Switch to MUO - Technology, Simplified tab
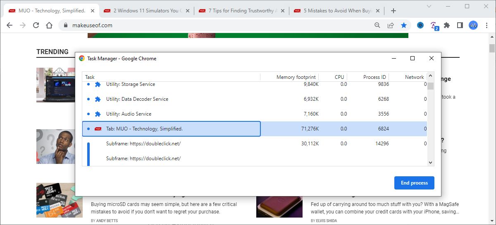 pos(52,11)
